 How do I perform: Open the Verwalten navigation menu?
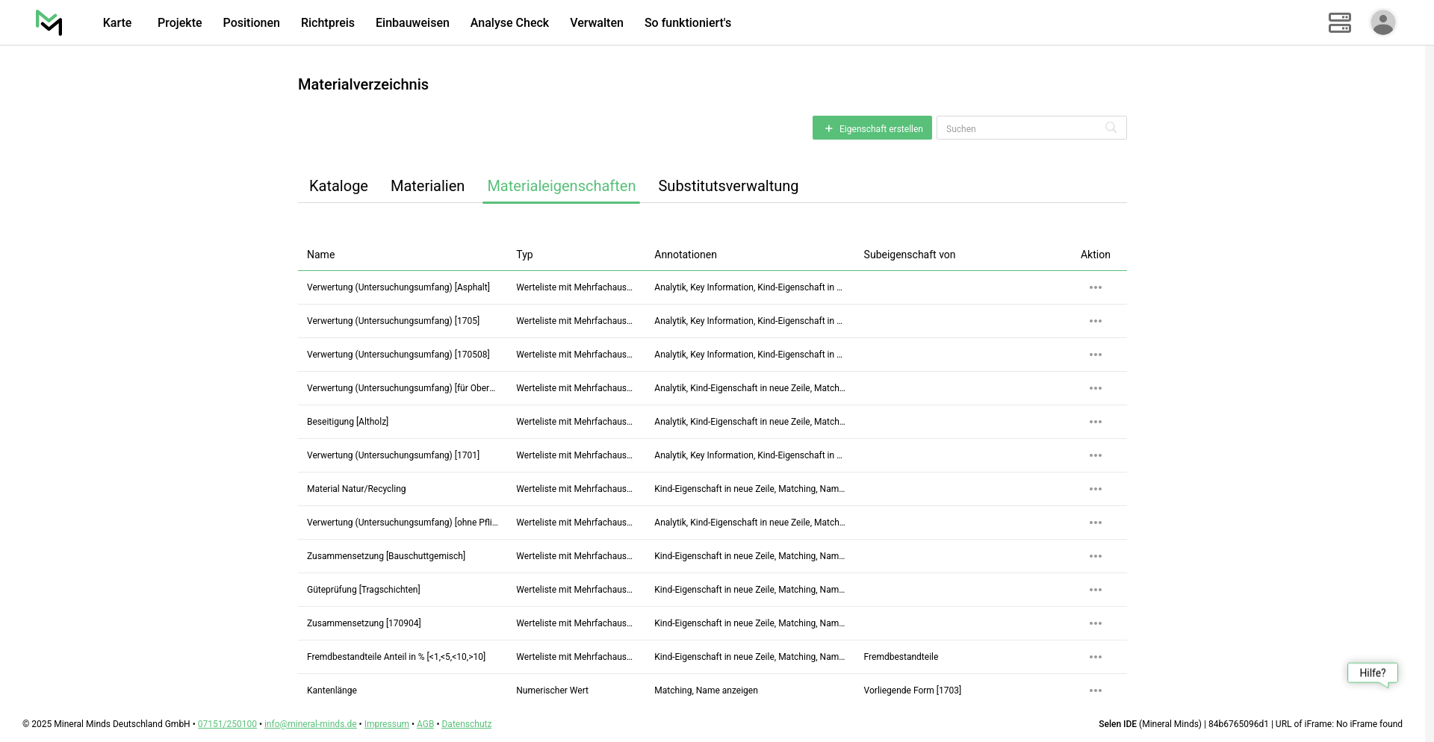pos(596,22)
